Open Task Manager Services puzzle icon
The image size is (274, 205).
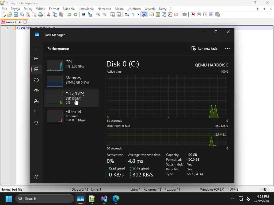(x=36, y=123)
